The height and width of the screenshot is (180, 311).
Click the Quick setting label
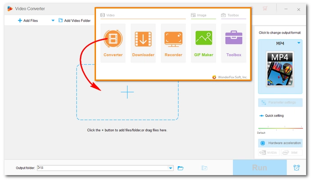(274, 116)
